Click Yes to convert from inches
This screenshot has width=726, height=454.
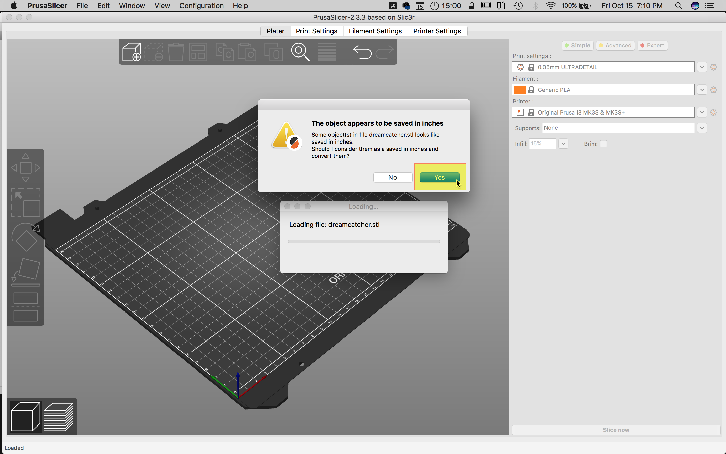click(439, 178)
